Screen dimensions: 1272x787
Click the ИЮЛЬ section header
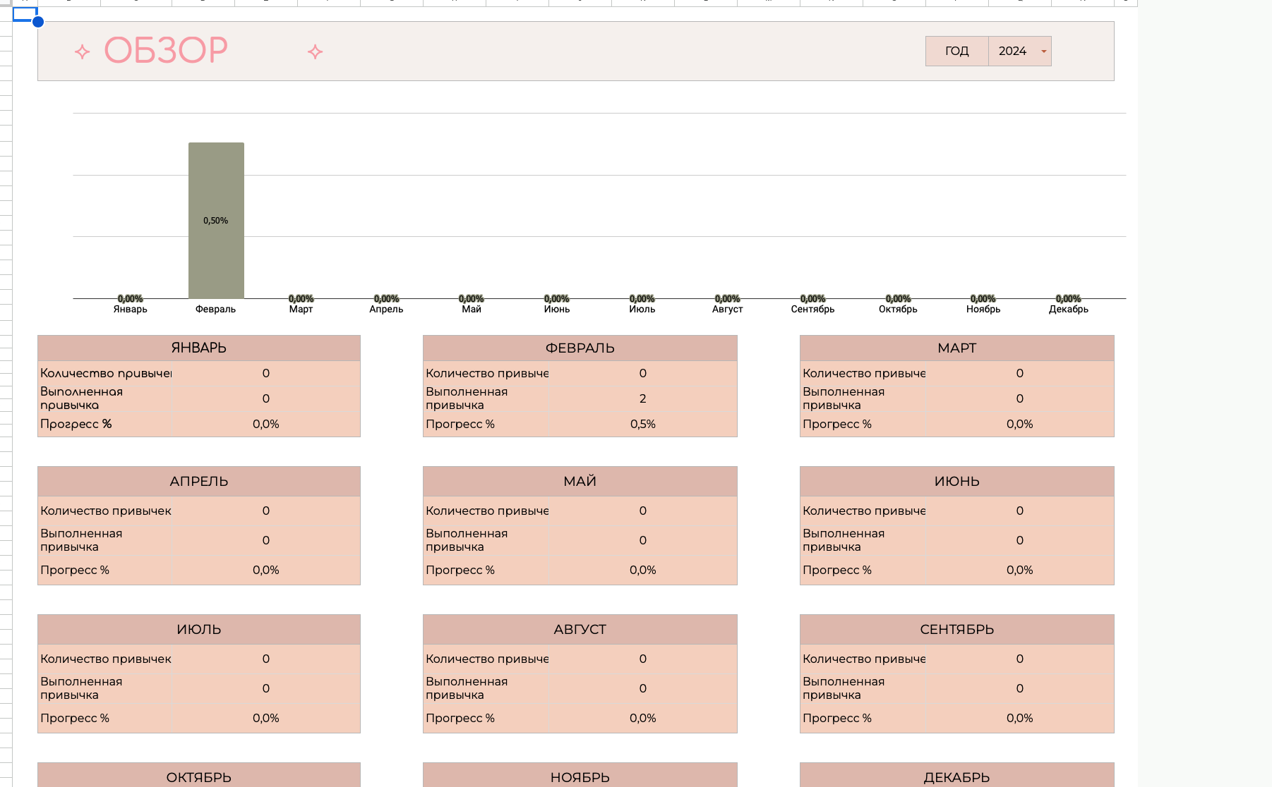click(x=198, y=629)
